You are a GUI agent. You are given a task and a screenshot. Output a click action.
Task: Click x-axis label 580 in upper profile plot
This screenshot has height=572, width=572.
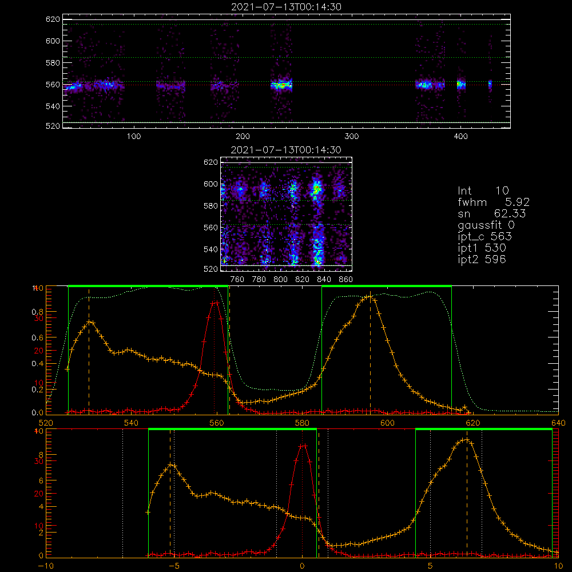point(302,423)
